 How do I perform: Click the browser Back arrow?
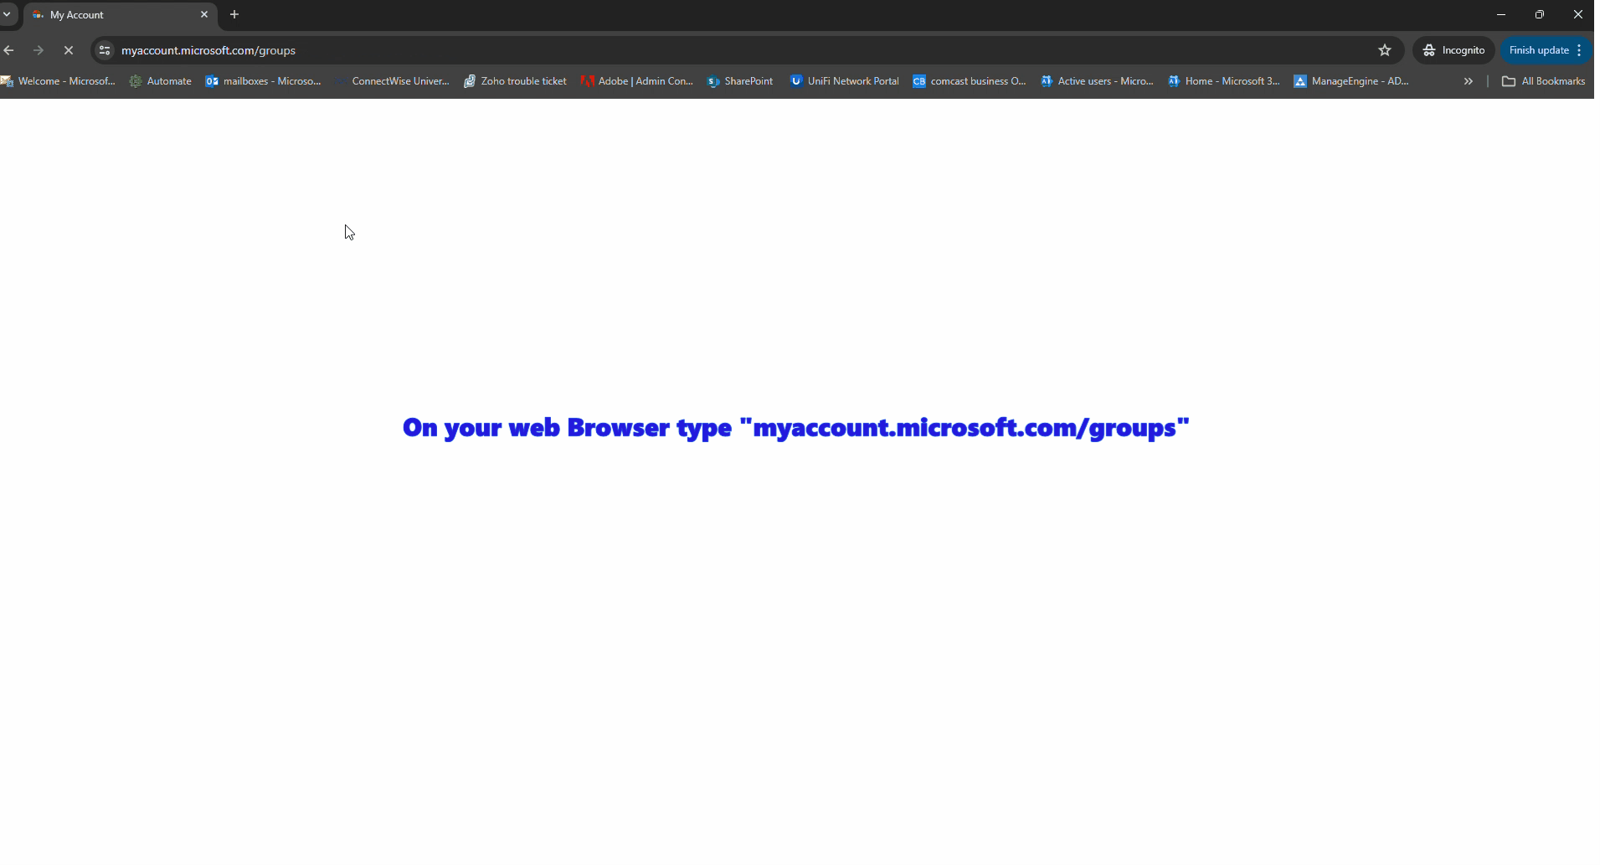click(x=9, y=50)
